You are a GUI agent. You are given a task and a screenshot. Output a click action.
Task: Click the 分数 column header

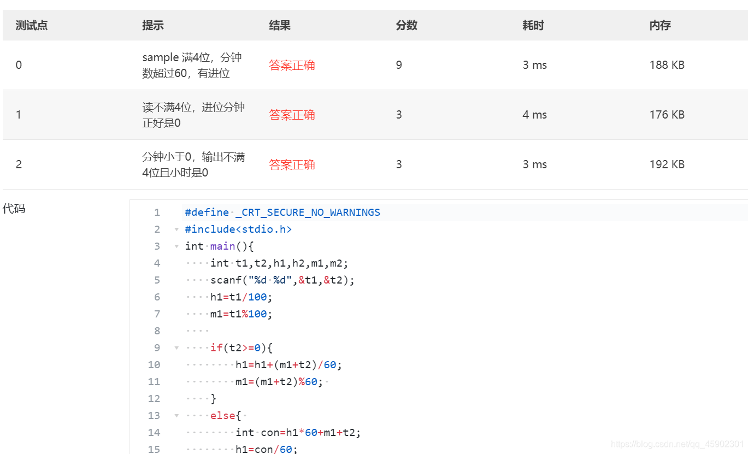(407, 25)
